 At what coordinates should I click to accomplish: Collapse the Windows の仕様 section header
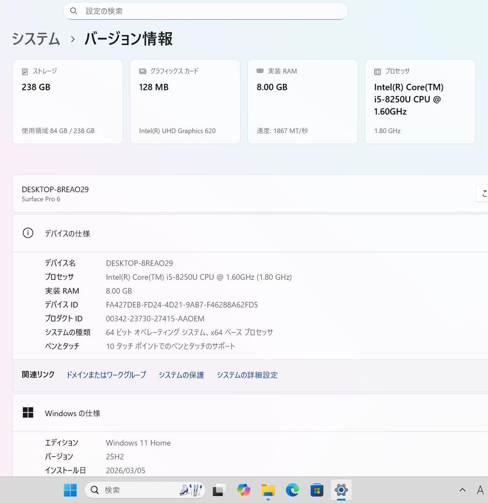coord(250,413)
